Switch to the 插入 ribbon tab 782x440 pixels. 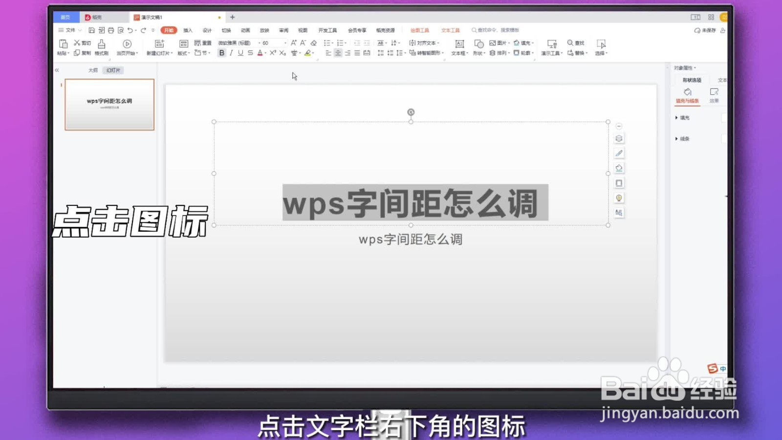pos(188,30)
